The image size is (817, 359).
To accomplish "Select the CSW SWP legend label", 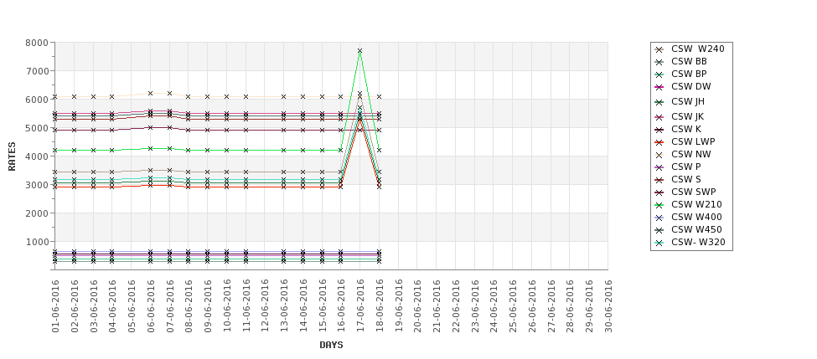I will point(694,192).
